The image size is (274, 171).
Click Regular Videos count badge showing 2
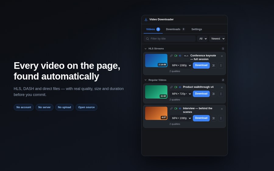(223, 80)
